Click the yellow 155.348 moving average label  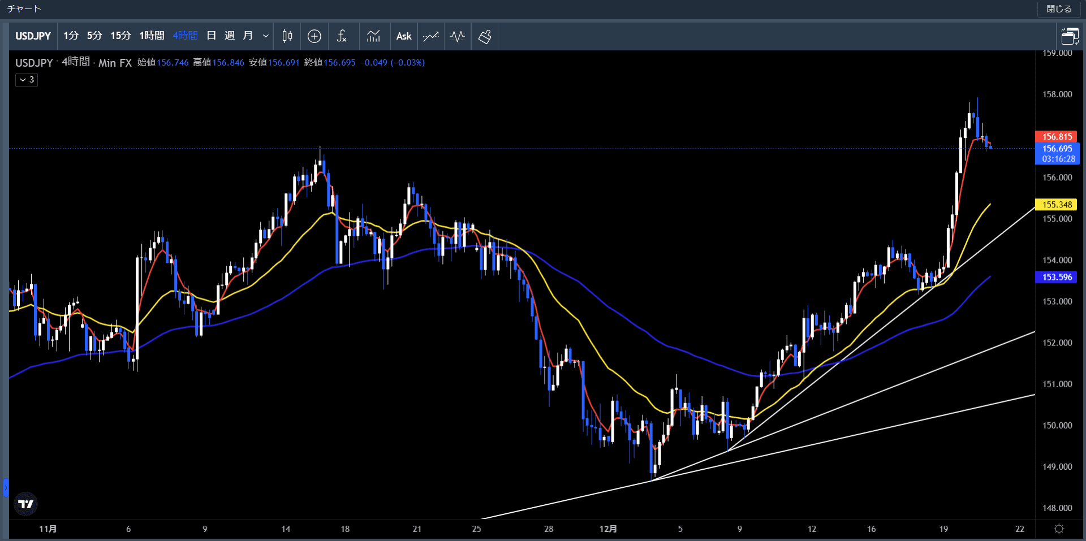[x=1056, y=205]
